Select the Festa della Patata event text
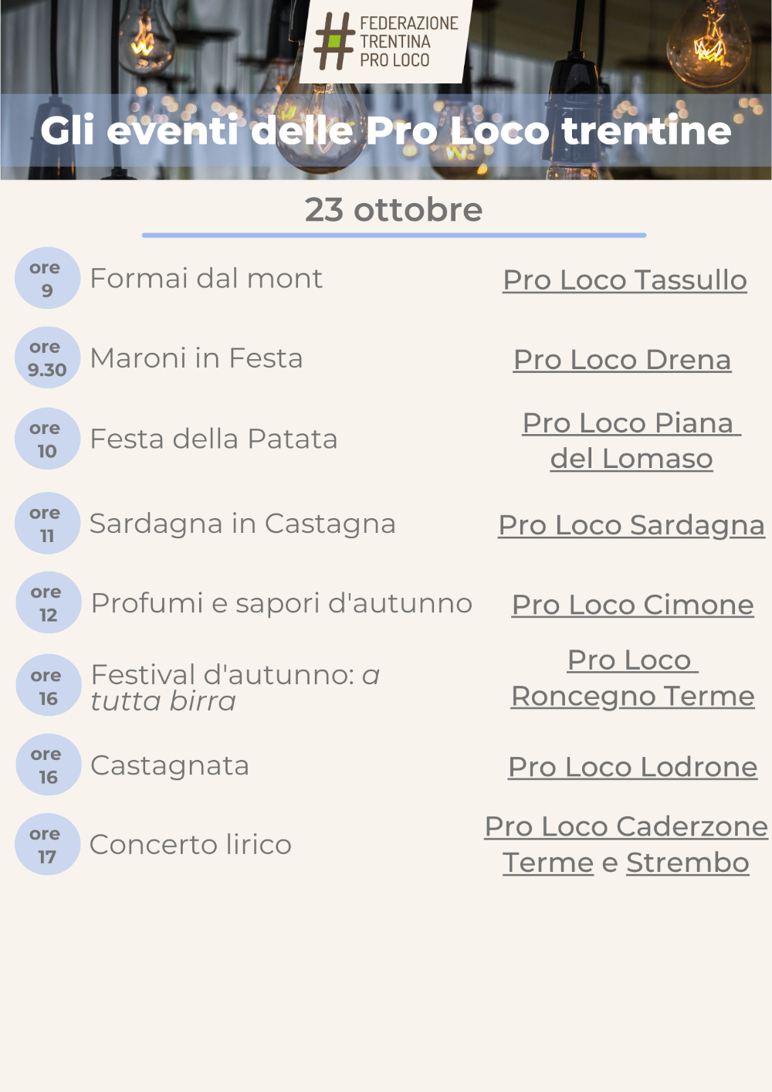Image resolution: width=772 pixels, height=1092 pixels. tap(214, 439)
